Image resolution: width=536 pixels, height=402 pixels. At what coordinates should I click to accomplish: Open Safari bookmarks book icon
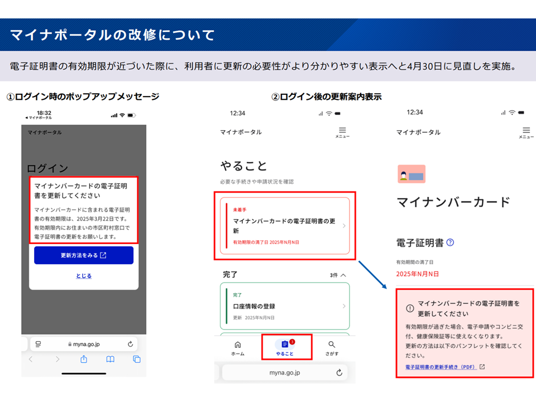click(x=110, y=359)
